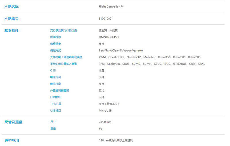
Task: Click the receiver input list starting with PPM
Action: 152,64
